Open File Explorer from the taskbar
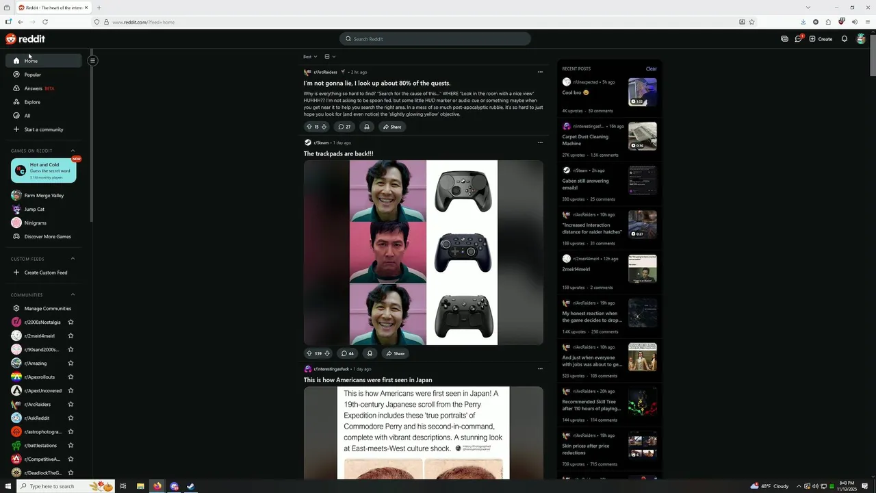The height and width of the screenshot is (493, 876). click(140, 486)
